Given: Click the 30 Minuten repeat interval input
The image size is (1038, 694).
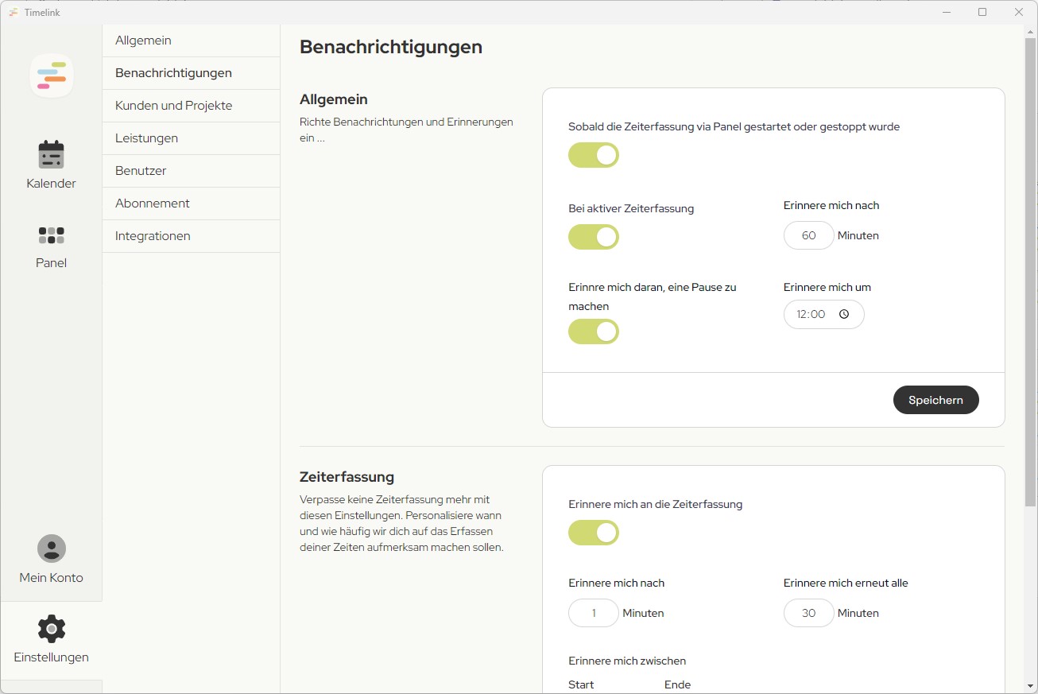Looking at the screenshot, I should (809, 613).
